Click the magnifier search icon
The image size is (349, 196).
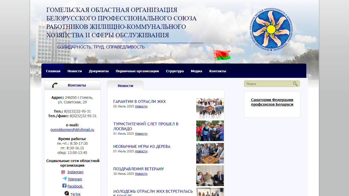(x=295, y=84)
